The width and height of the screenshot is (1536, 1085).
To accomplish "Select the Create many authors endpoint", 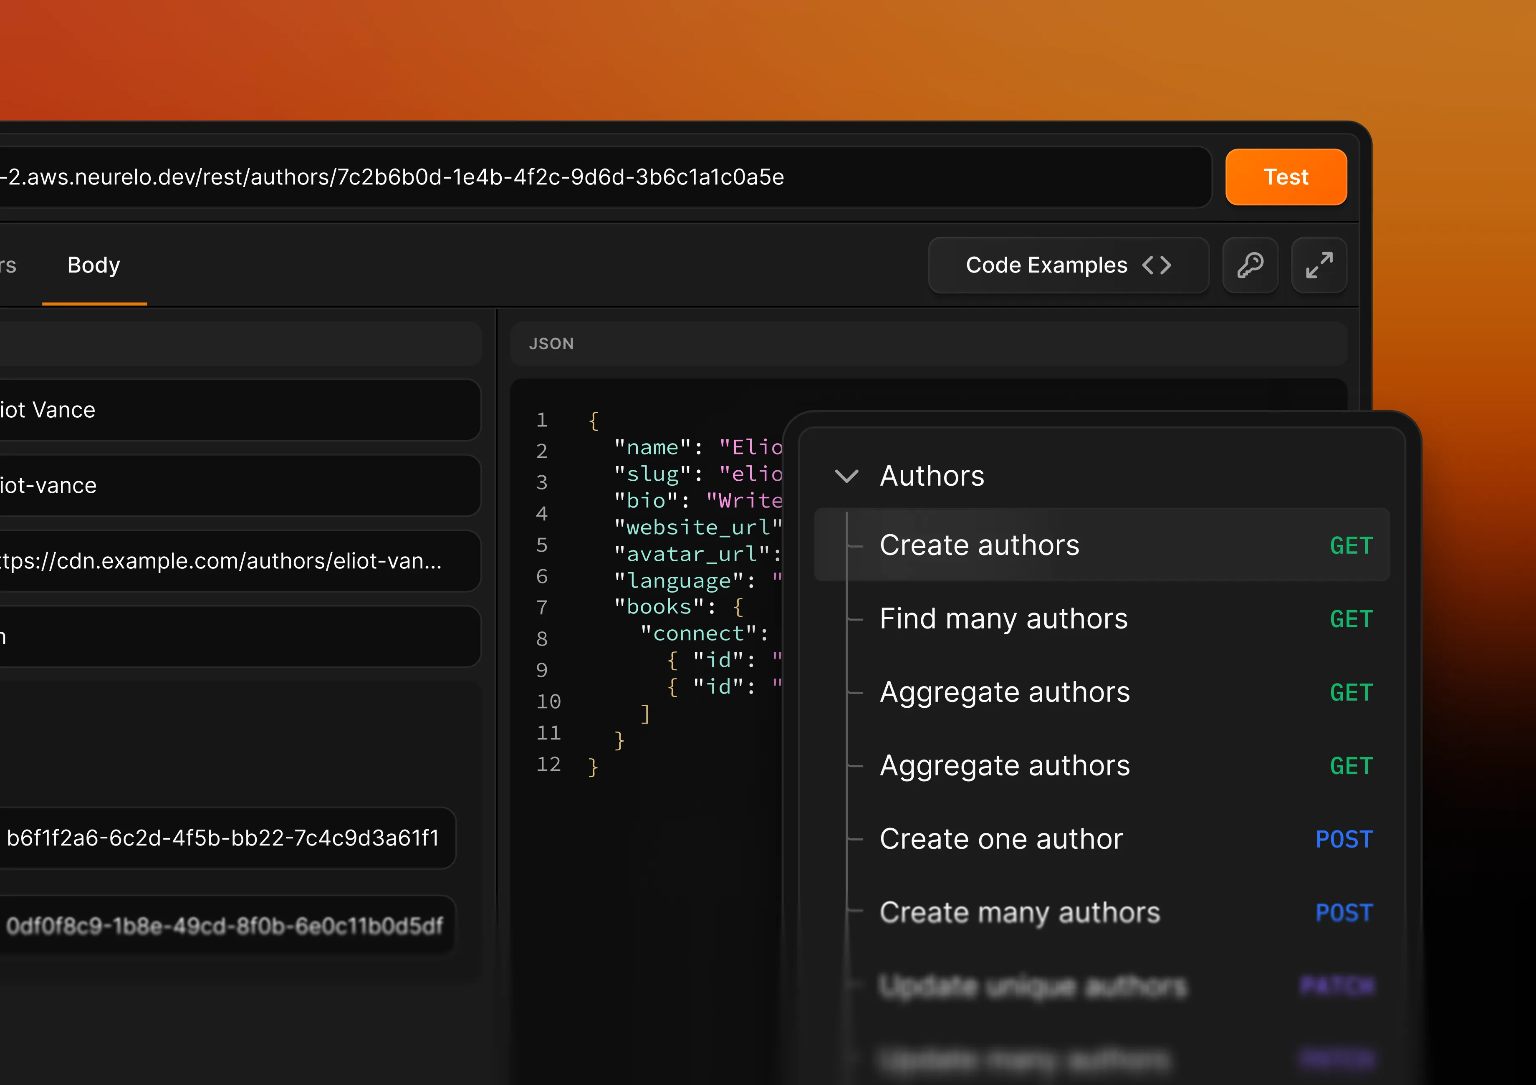I will click(x=1020, y=912).
